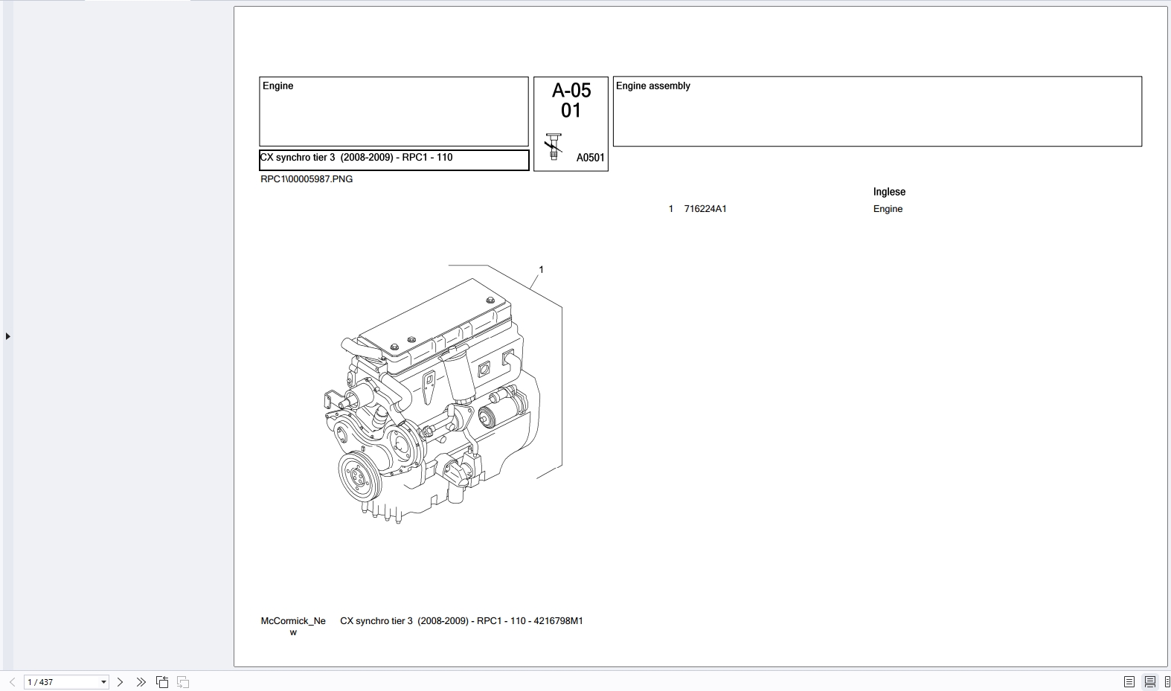Viewport: 1171px width, 691px height.
Task: Select the CX synchro tier 3 model box
Action: (394, 159)
